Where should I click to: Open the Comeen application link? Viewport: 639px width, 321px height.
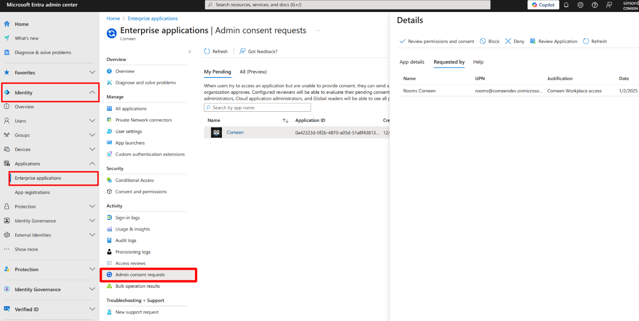click(235, 133)
